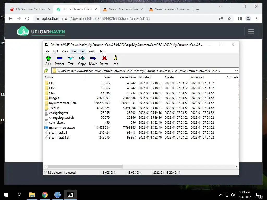This screenshot has height=200, width=267.
Task: Open Windows taskbar search
Action: [x=19, y=195]
